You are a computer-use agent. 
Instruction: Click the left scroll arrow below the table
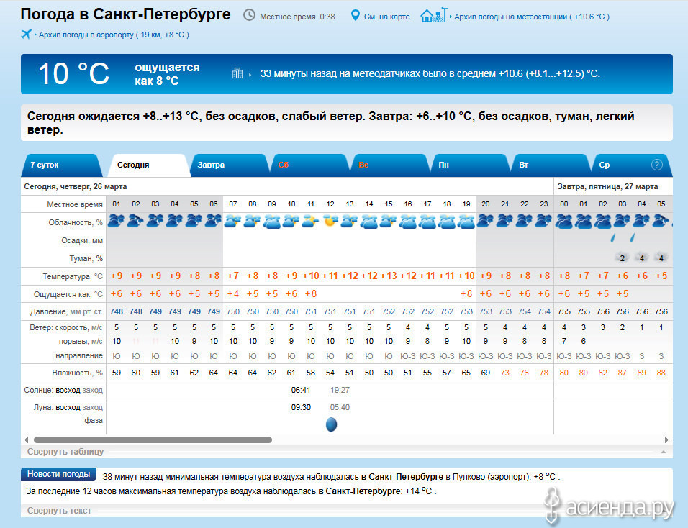[27, 440]
